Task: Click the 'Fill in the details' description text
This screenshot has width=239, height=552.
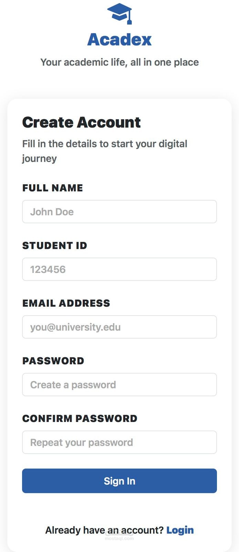Action: 105,151
